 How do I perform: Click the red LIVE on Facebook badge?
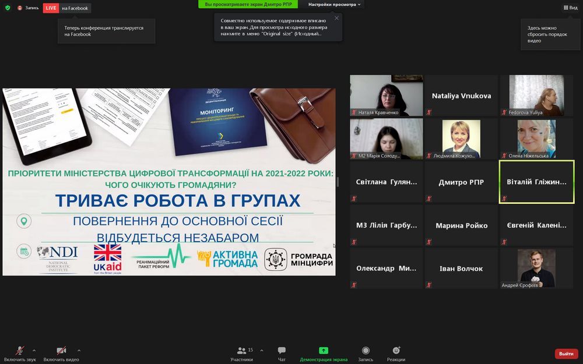click(51, 8)
